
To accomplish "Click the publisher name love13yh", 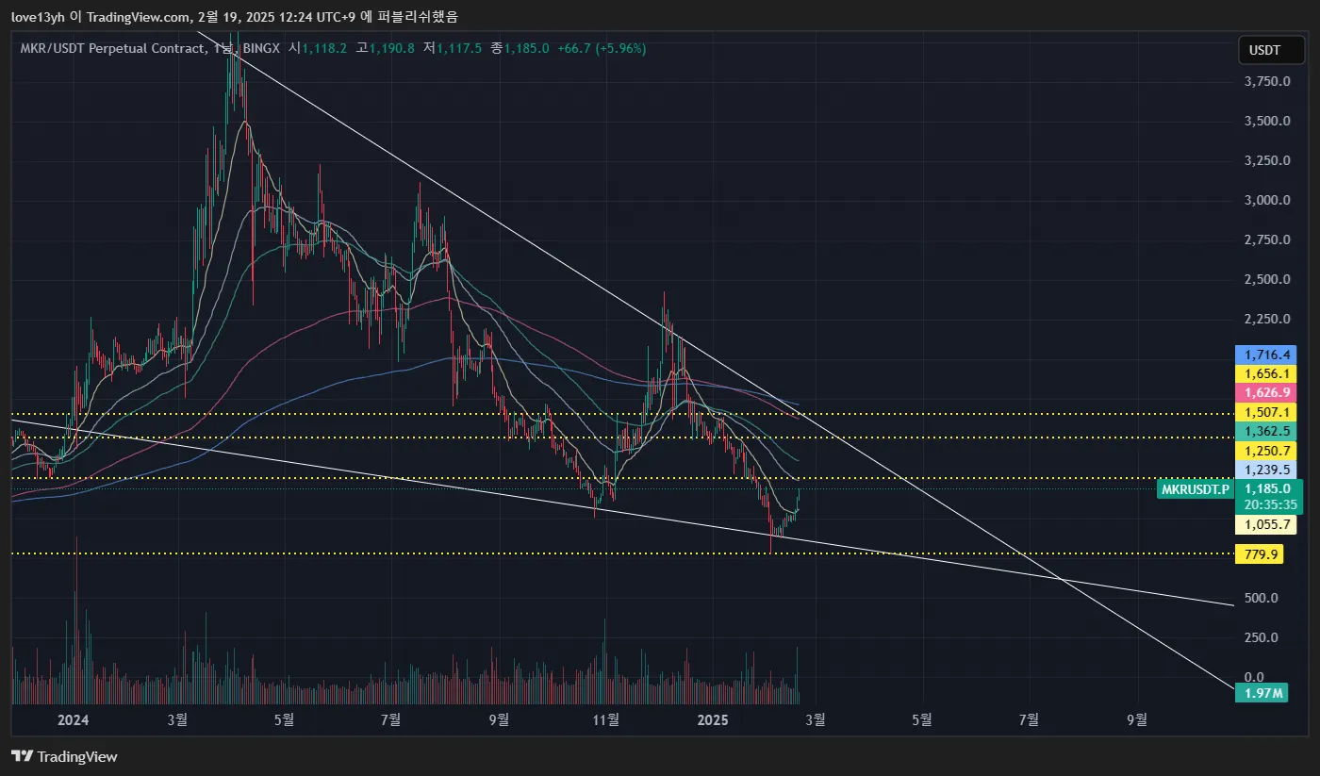I will coord(38,16).
